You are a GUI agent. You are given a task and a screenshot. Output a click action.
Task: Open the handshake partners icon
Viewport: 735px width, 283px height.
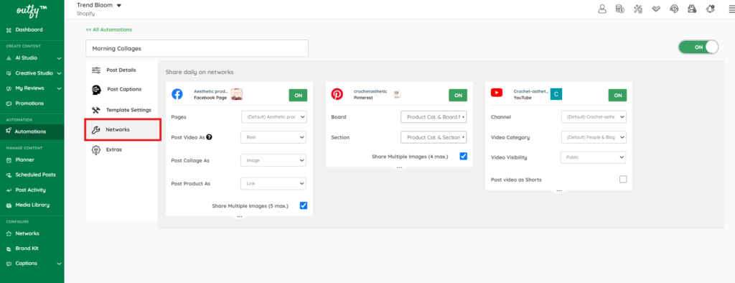tap(656, 9)
